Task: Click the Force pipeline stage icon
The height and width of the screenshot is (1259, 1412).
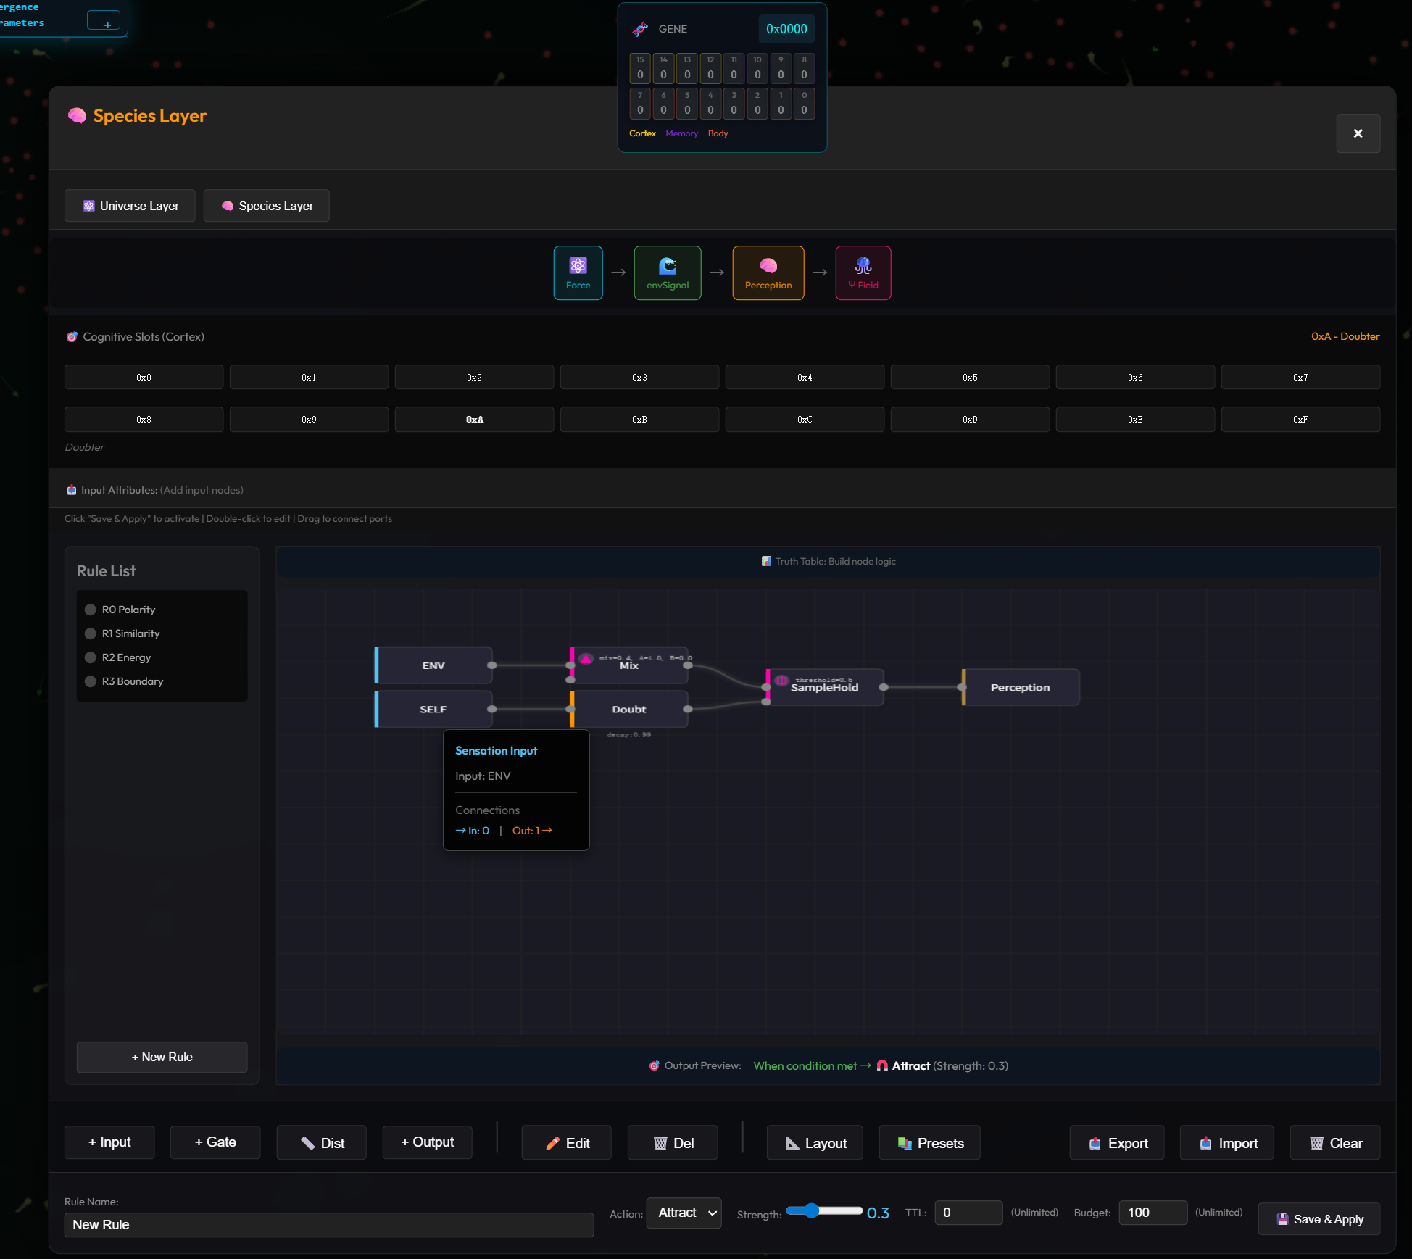Action: [x=578, y=265]
